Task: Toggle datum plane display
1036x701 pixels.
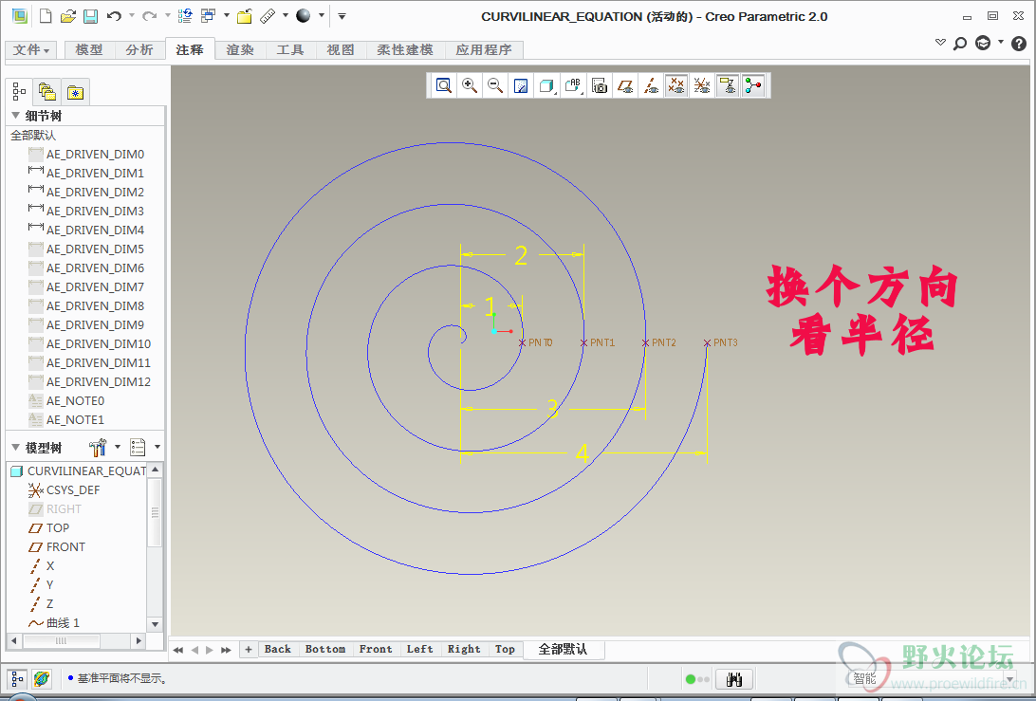Action: [x=625, y=85]
